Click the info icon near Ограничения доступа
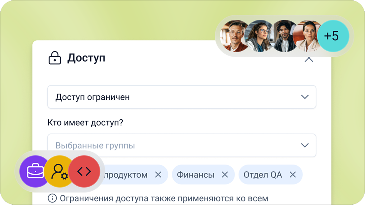Screen dimensions: 365x205 click(x=52, y=198)
